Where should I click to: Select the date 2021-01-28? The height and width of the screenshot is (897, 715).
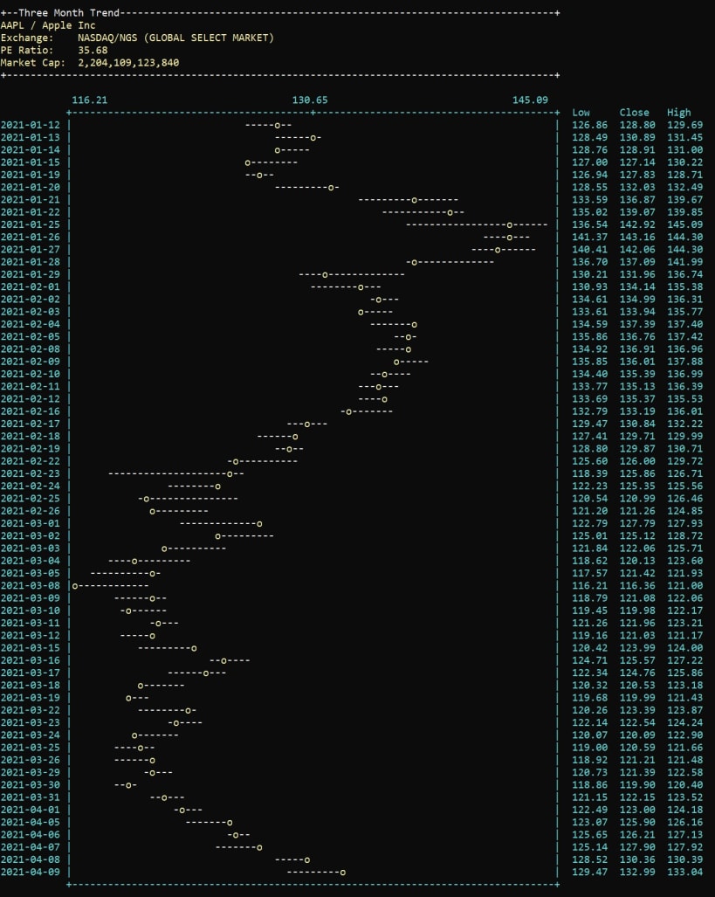tap(31, 262)
